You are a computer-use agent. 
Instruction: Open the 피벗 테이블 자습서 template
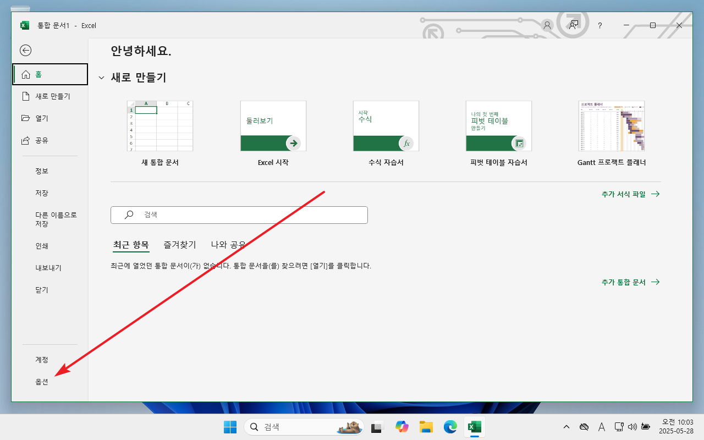[x=499, y=126]
